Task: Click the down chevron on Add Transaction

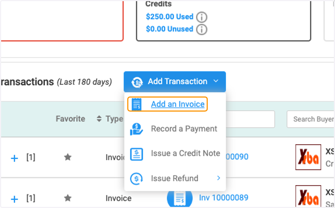Action: pos(216,82)
